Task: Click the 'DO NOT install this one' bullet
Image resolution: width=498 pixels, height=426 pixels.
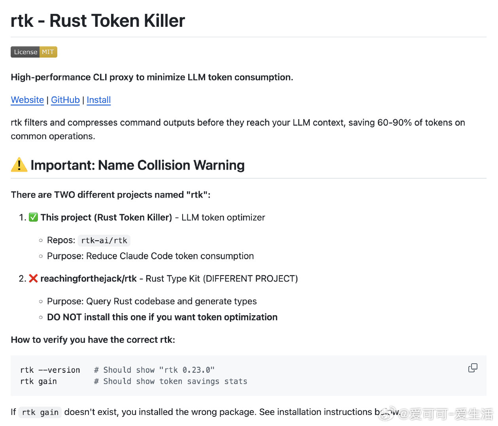Action: click(162, 317)
